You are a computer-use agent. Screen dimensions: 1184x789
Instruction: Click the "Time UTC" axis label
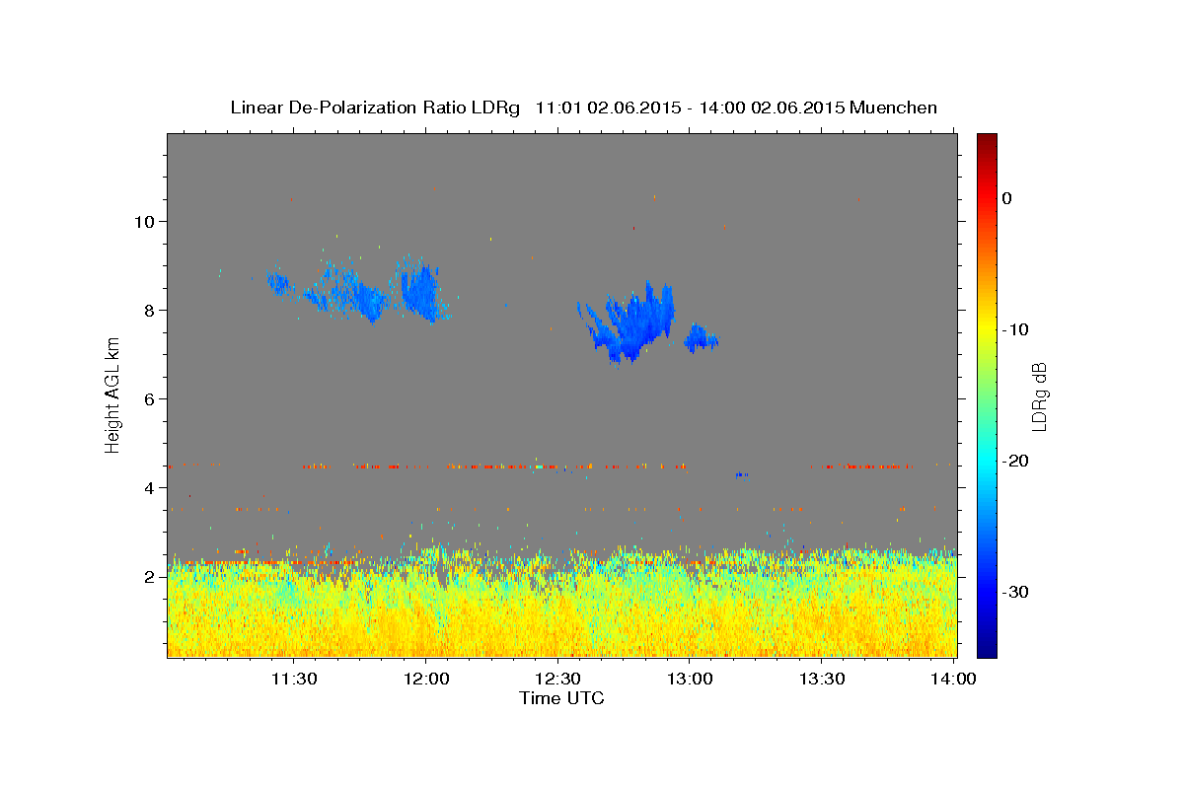click(x=561, y=698)
